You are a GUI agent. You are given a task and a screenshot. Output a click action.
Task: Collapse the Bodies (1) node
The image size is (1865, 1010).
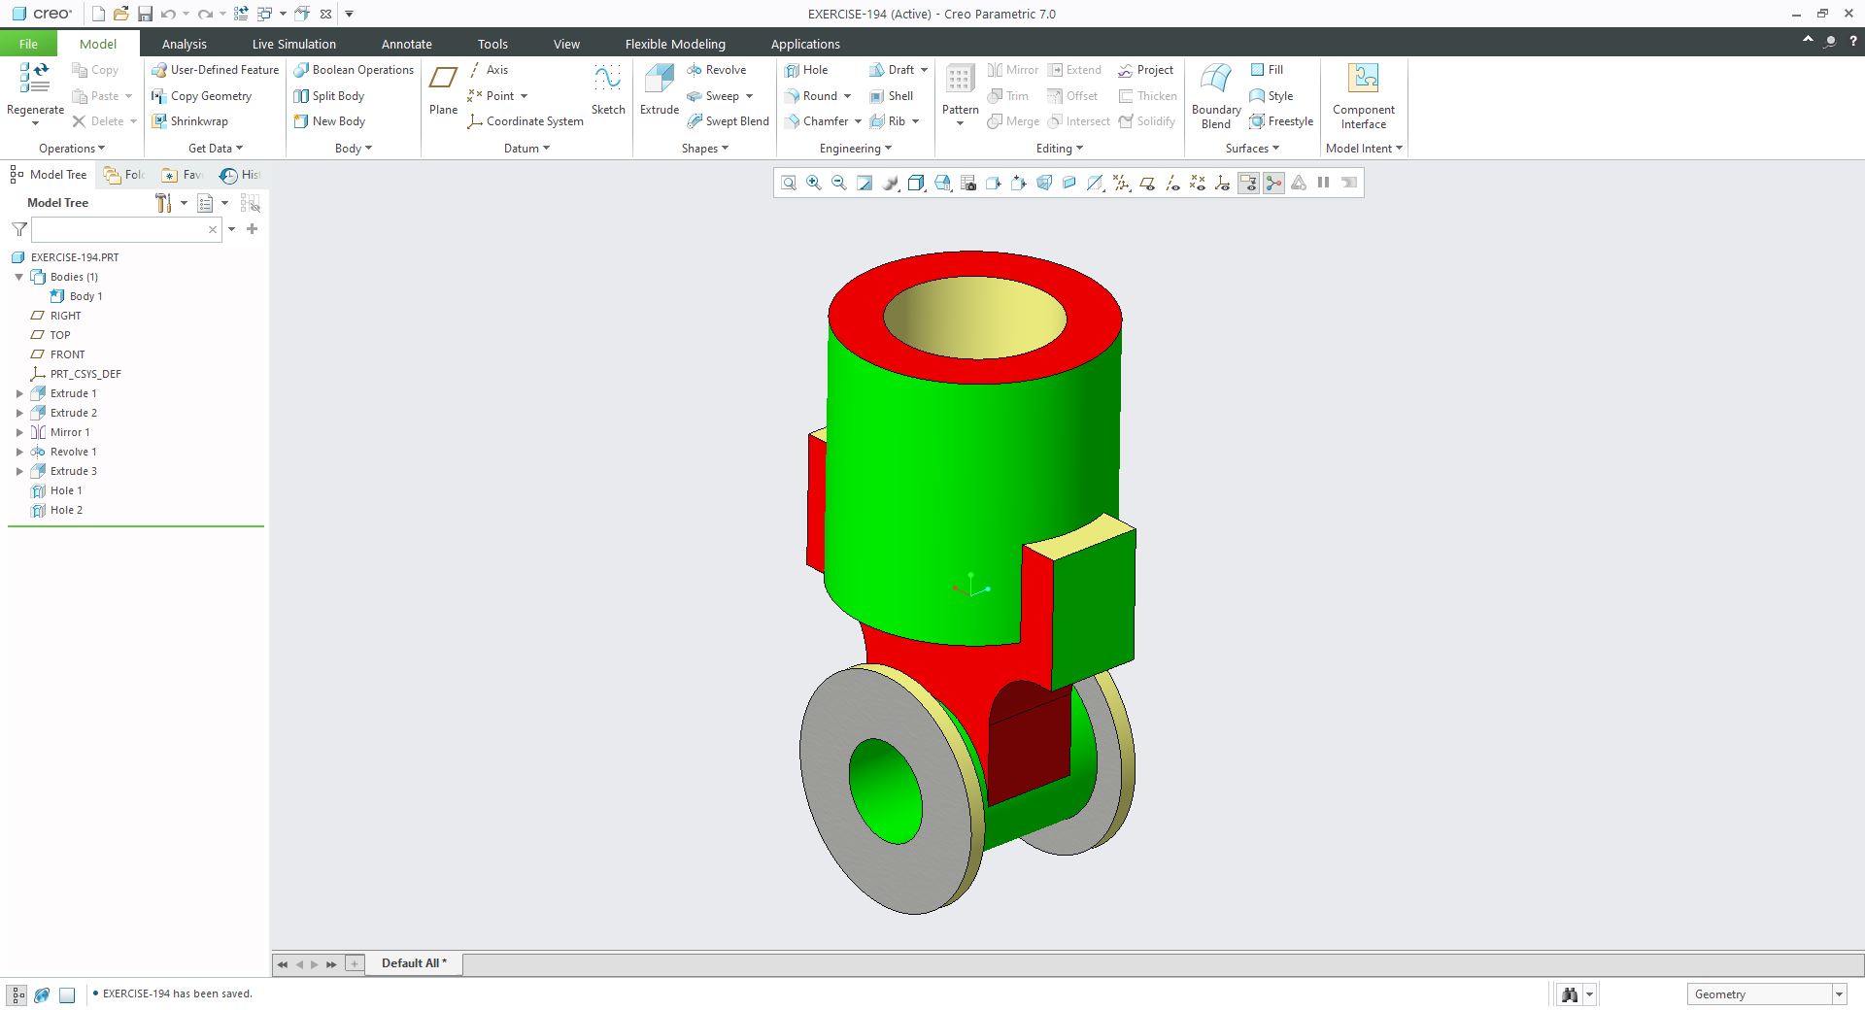pyautogui.click(x=19, y=277)
